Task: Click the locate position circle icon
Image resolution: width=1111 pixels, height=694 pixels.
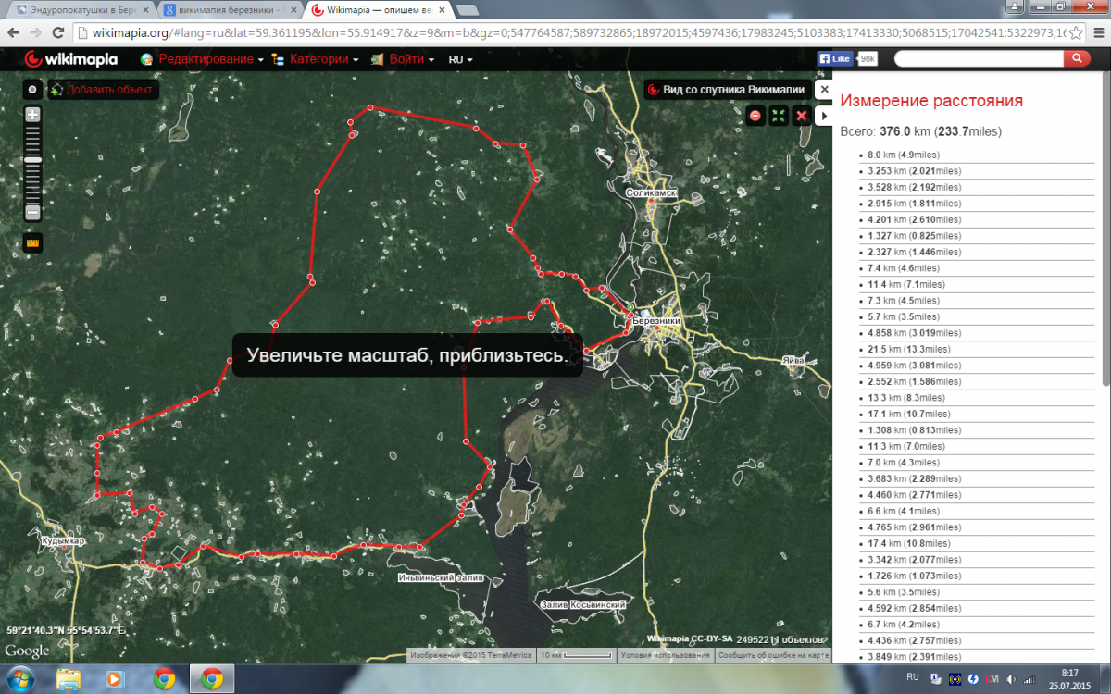Action: 32,90
